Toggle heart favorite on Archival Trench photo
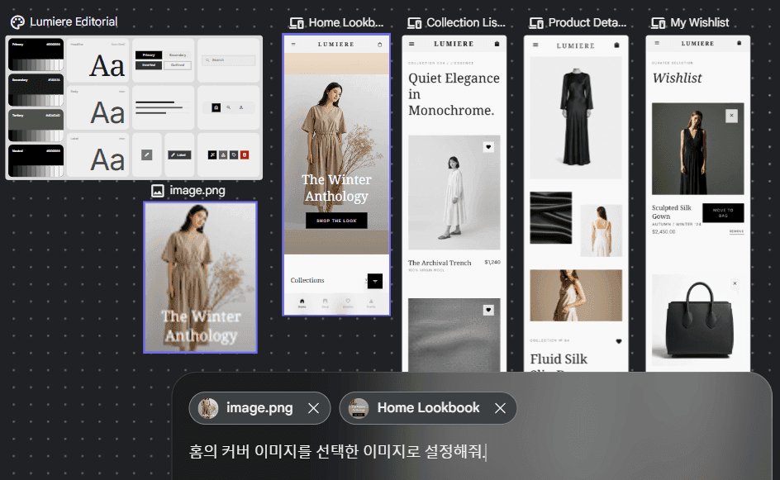 pyautogui.click(x=488, y=147)
